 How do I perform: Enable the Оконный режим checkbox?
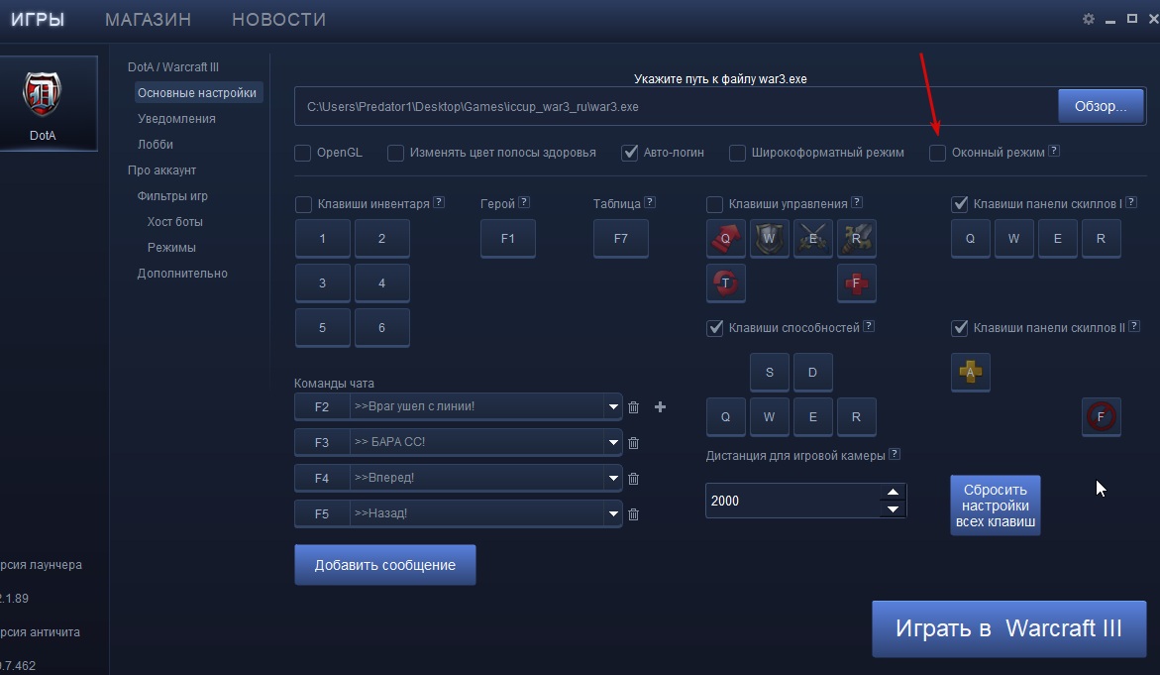click(x=937, y=153)
